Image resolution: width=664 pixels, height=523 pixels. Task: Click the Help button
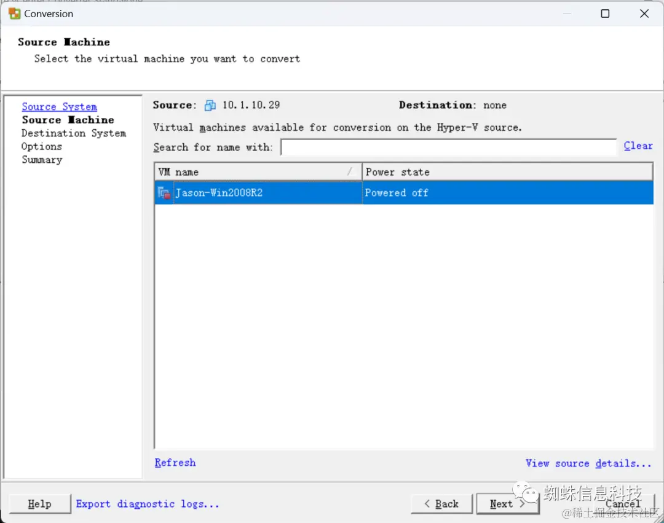click(40, 504)
